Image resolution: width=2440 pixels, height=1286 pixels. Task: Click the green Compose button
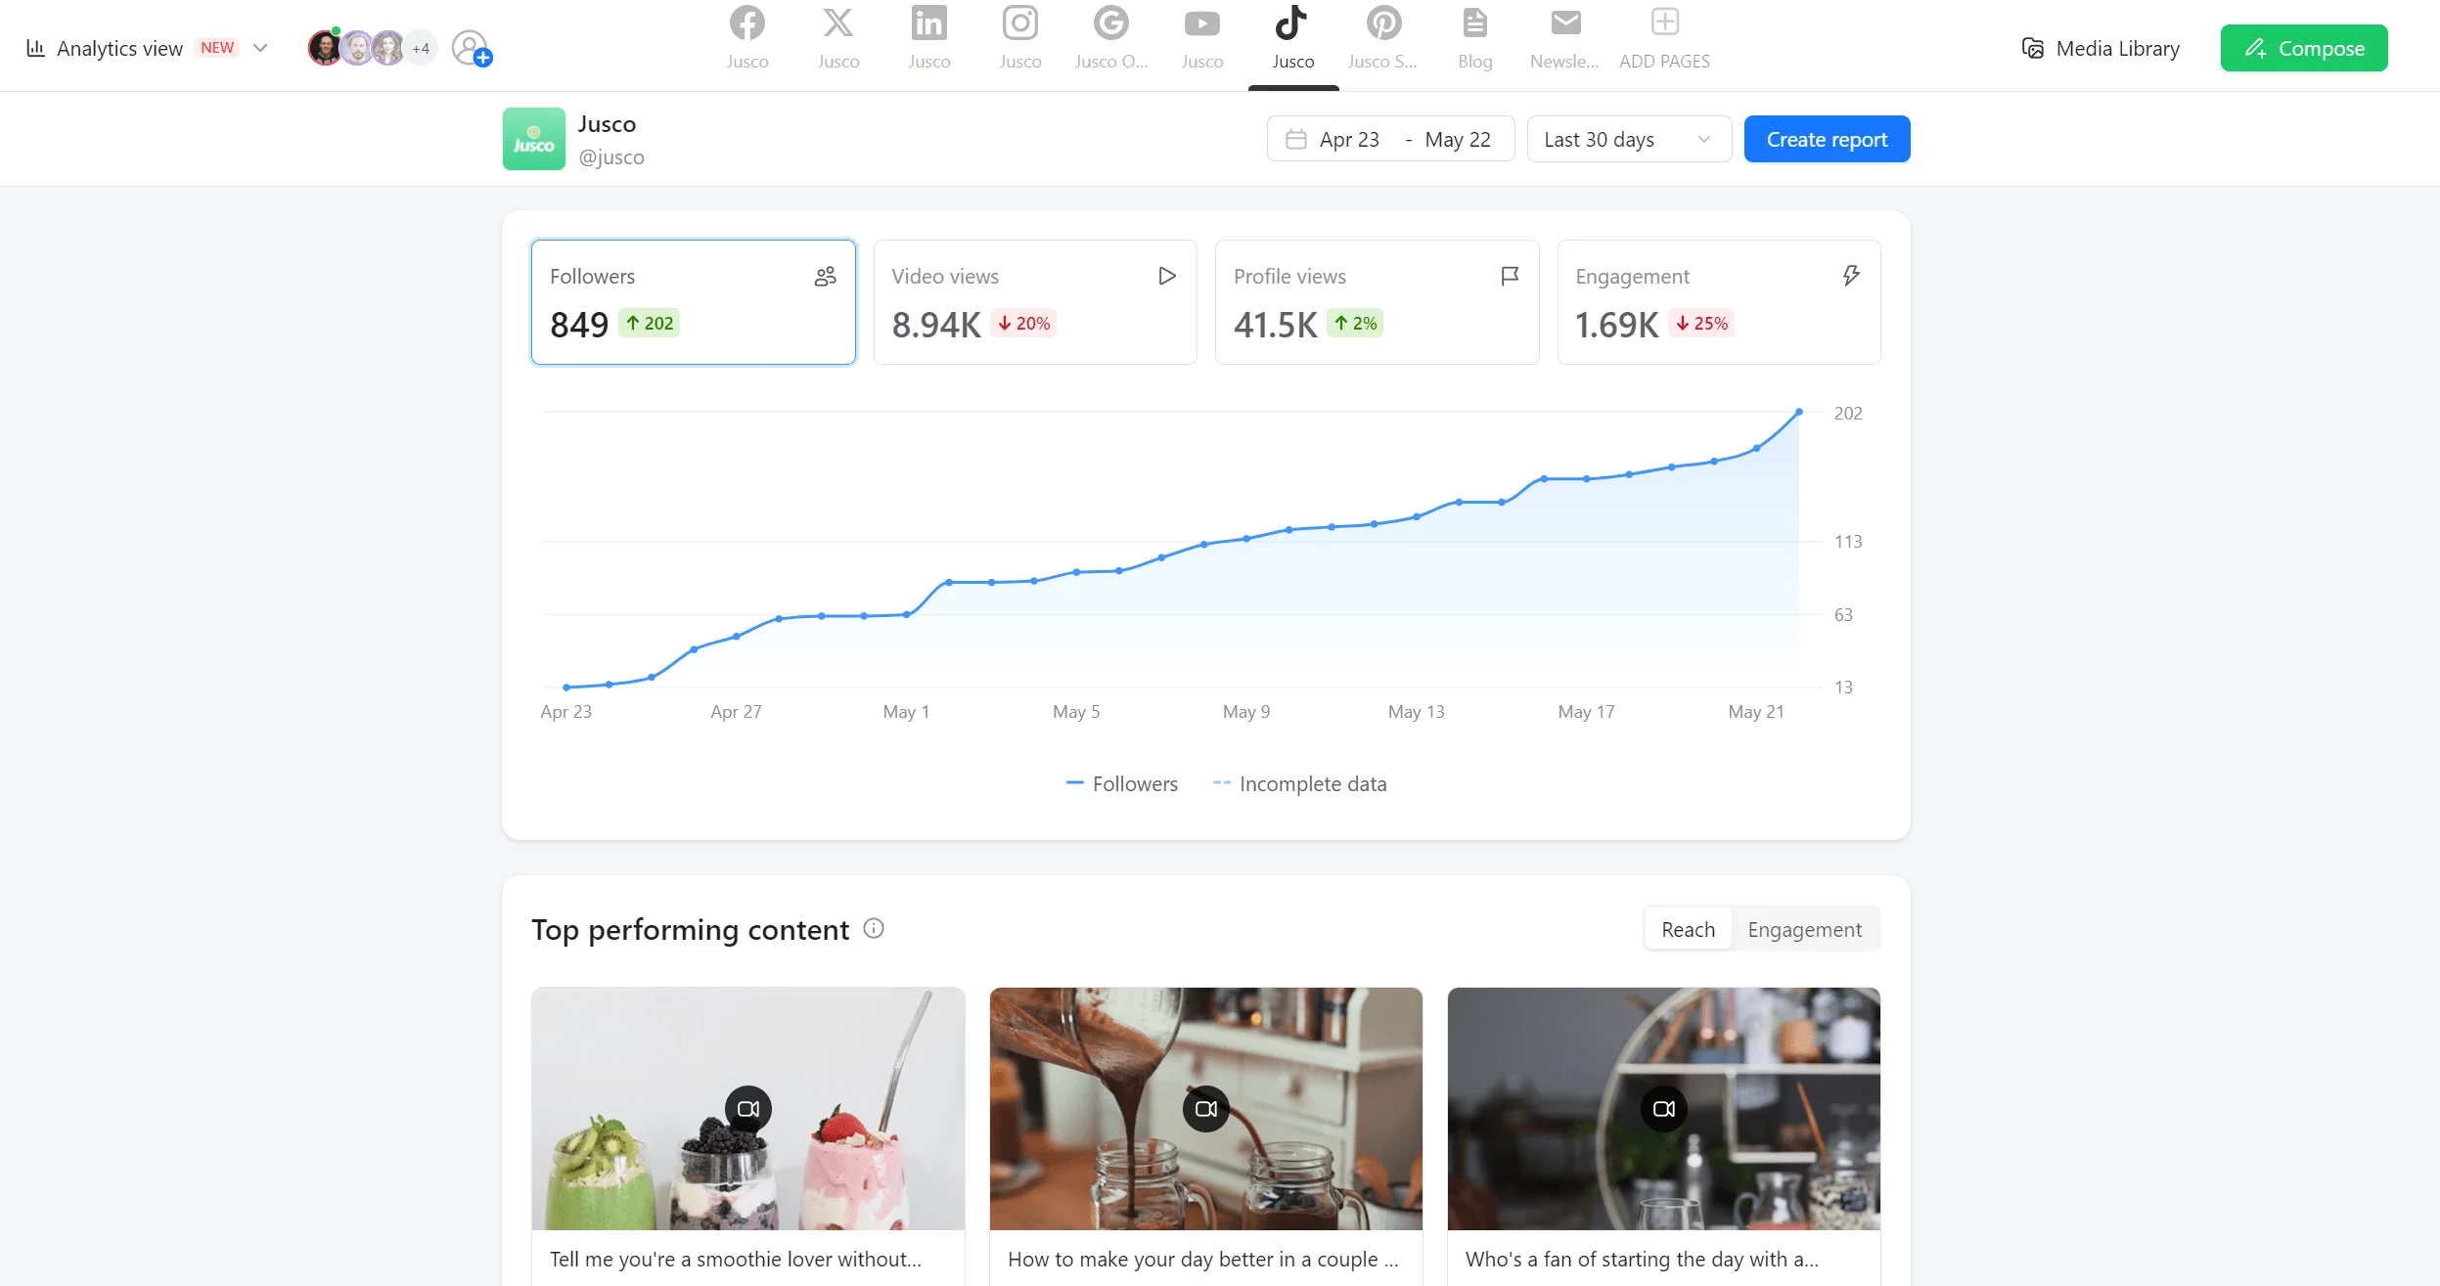tap(2304, 48)
